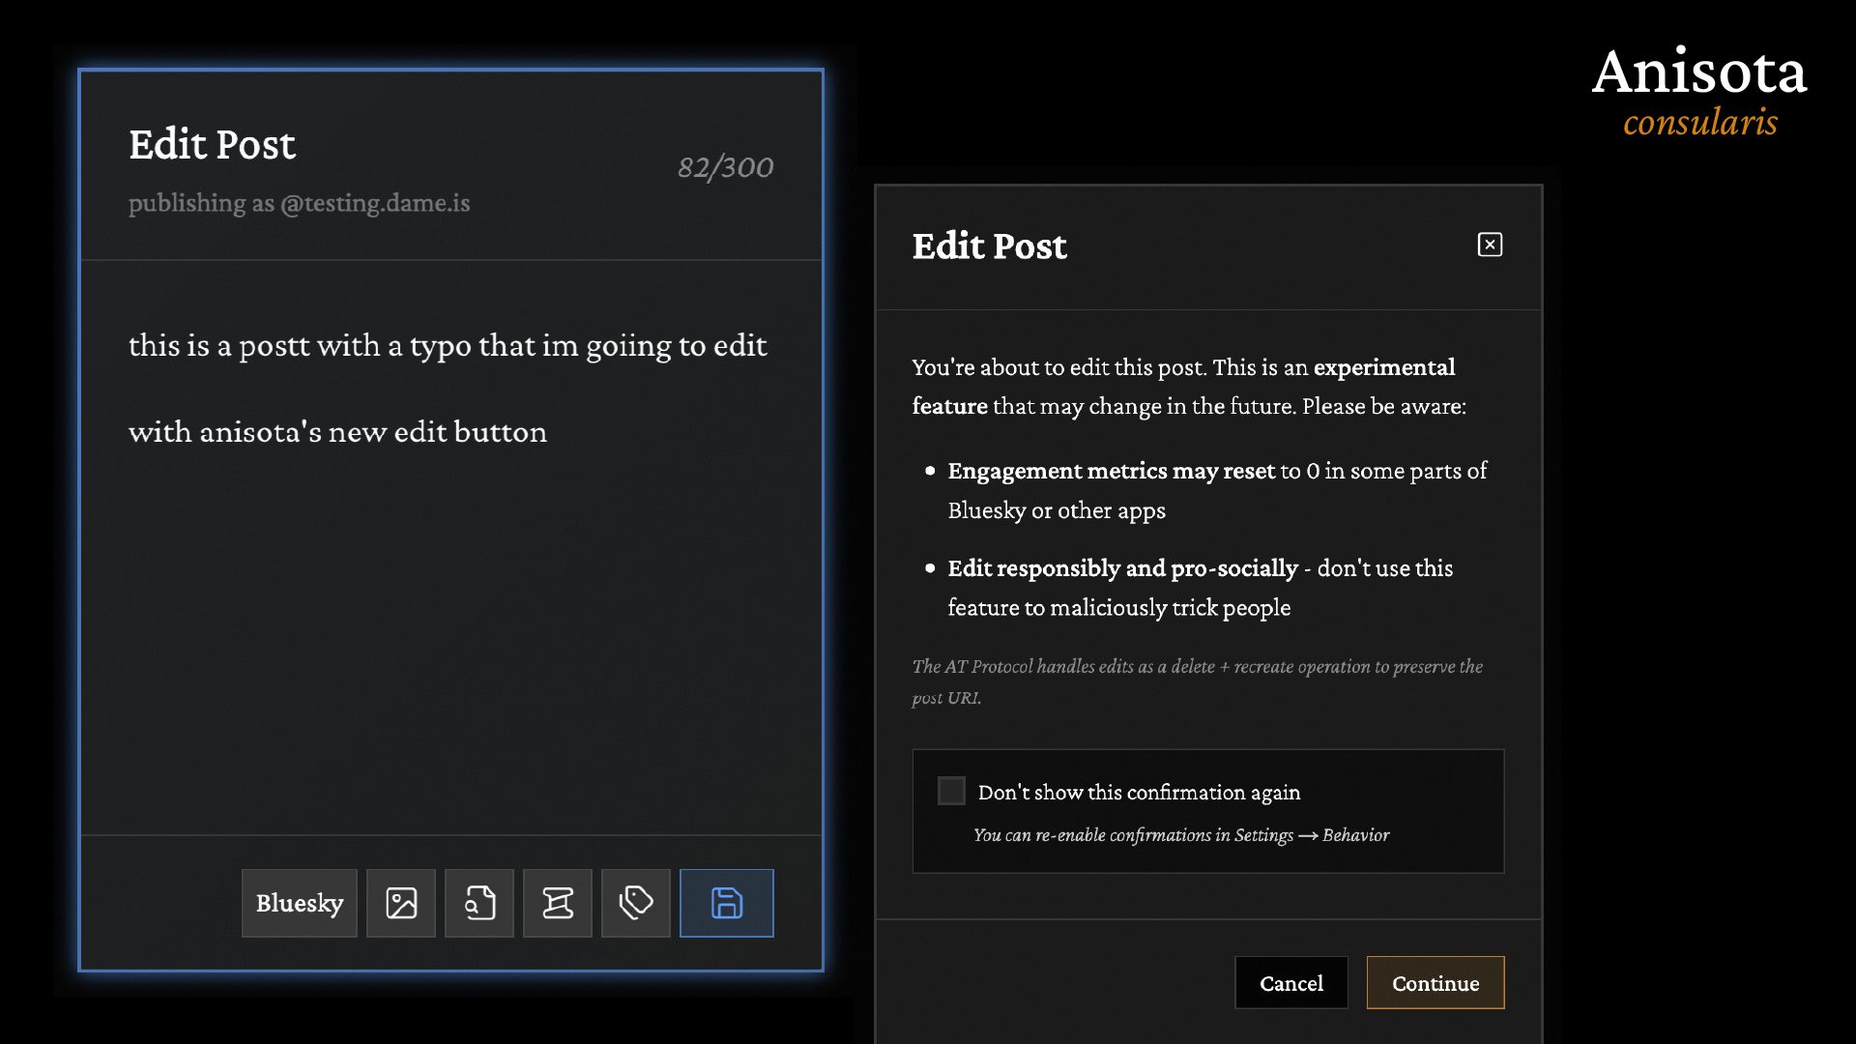Enable "Don't show this confirmation again" checkbox

(x=951, y=791)
